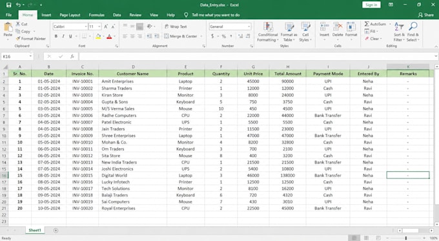
Task: Switch to the Review tab
Action: tap(135, 15)
